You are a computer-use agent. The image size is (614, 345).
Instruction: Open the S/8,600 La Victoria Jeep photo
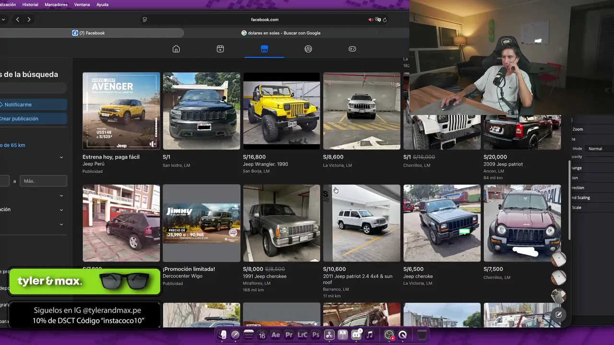pos(362,111)
